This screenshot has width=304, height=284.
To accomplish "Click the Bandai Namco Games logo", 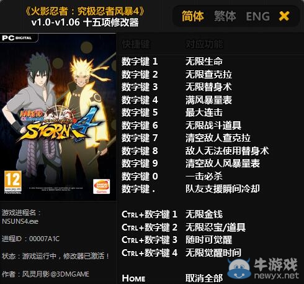I will pos(101,186).
